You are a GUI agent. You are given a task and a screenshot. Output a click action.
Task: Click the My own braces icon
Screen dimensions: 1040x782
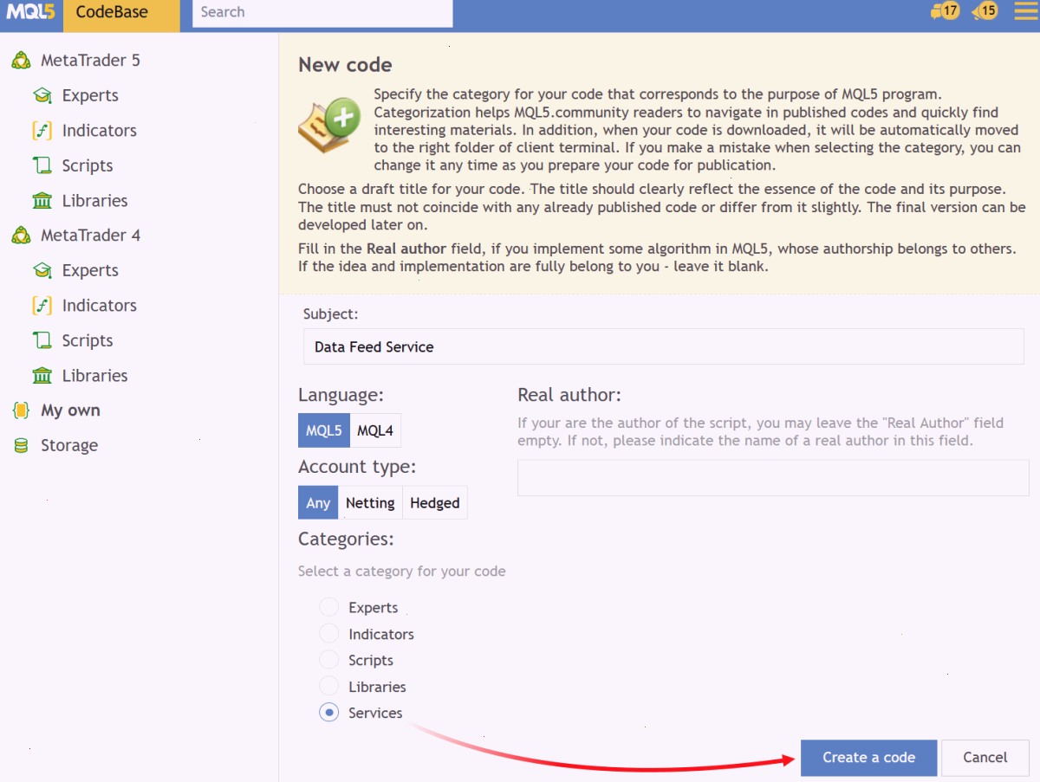[21, 410]
